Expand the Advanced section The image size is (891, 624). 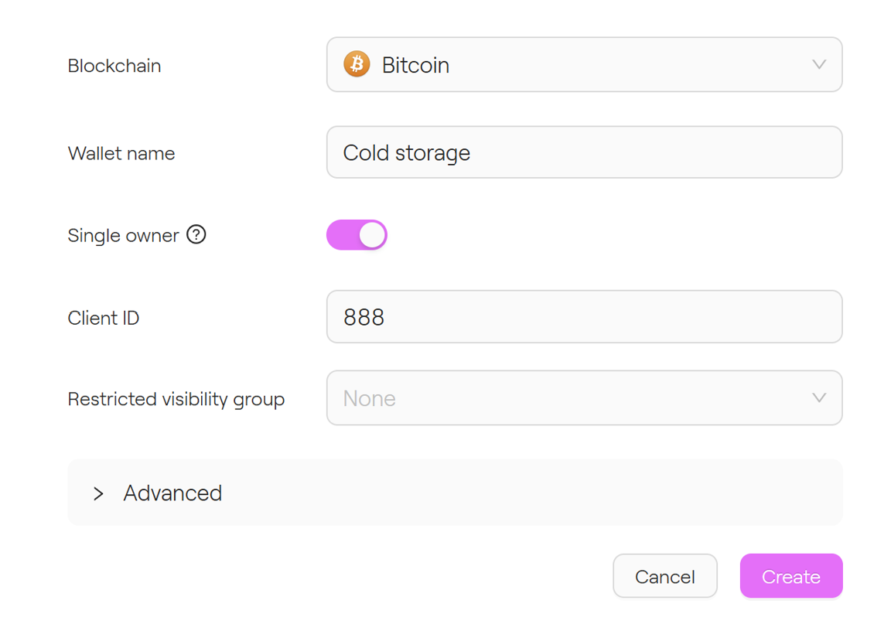point(172,493)
